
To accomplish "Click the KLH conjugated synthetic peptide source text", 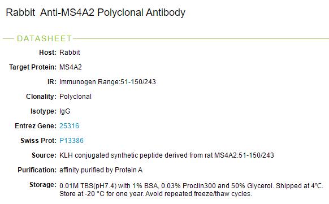I will point(167,155).
